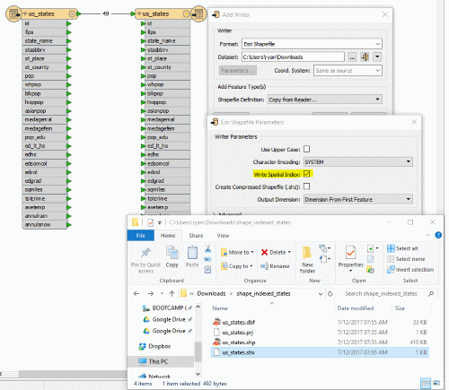
Task: Collapse the Explorer ribbon chevron
Action: [x=427, y=235]
